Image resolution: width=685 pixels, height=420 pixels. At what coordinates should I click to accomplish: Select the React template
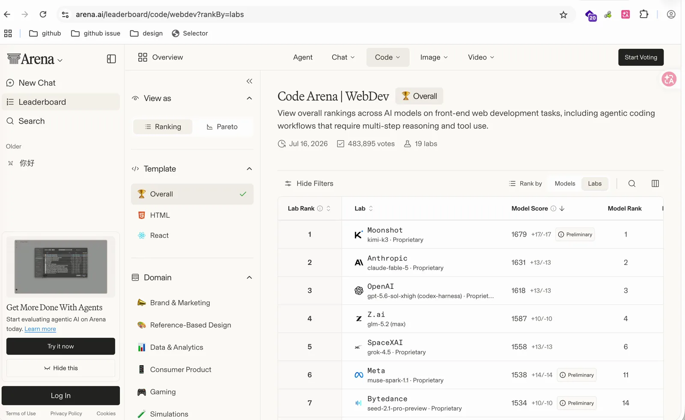pos(192,236)
